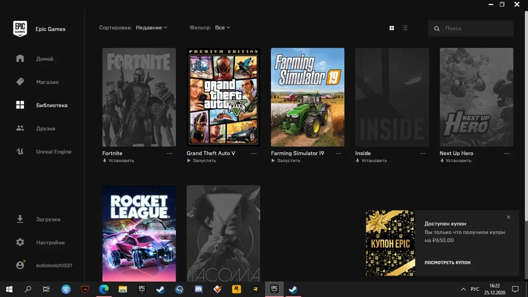Open Next Up Hero options menu

tap(507, 153)
